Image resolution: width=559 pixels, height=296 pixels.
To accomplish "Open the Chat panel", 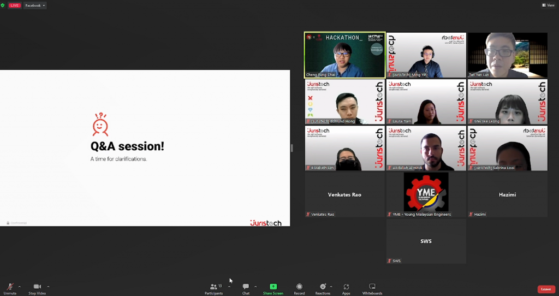I will (246, 288).
